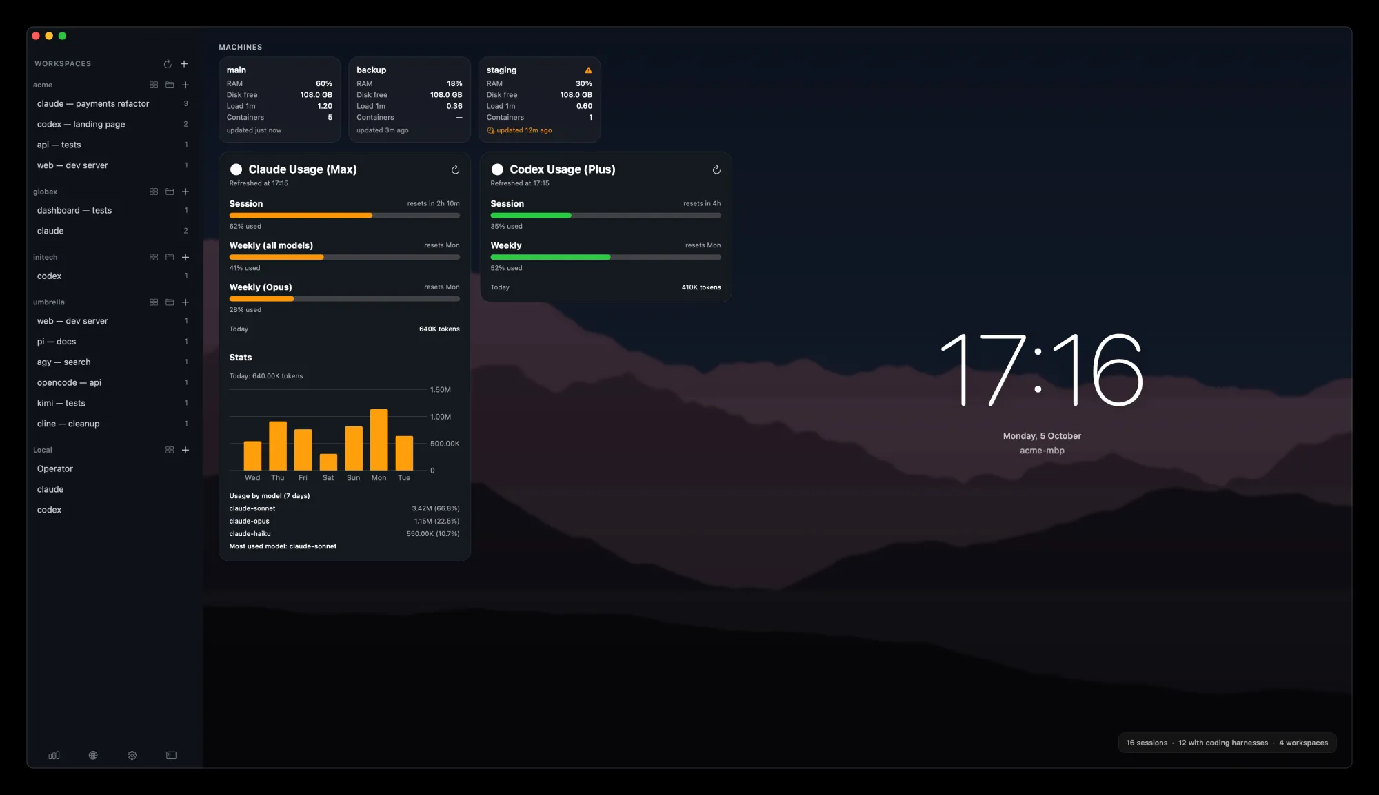The height and width of the screenshot is (795, 1379).
Task: Click the claude-sonnet usage row
Action: point(344,508)
